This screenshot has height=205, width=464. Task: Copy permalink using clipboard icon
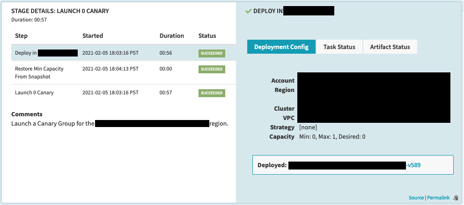coord(456,198)
